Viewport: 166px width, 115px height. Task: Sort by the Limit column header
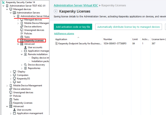point(136,39)
